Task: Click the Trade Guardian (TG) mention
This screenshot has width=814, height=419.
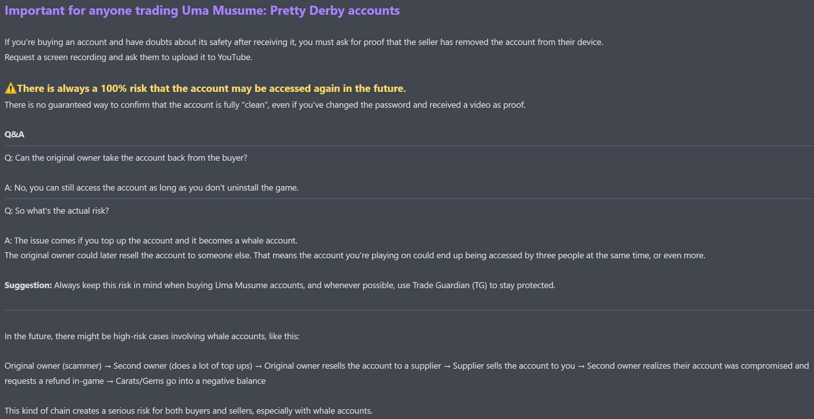Action: tap(450, 286)
